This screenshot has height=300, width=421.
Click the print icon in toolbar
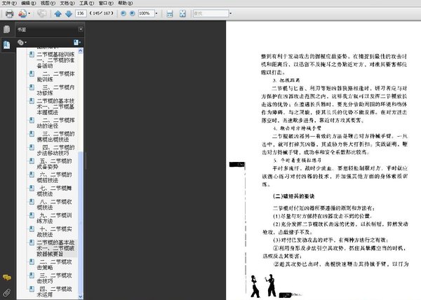click(9, 13)
